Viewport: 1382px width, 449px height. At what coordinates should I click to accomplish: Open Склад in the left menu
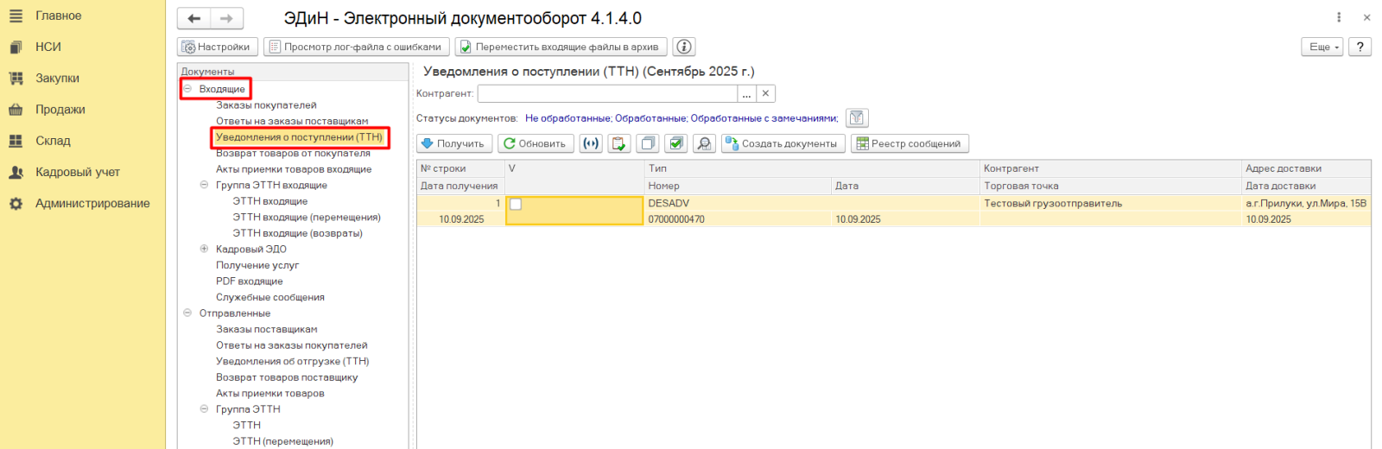tap(53, 141)
